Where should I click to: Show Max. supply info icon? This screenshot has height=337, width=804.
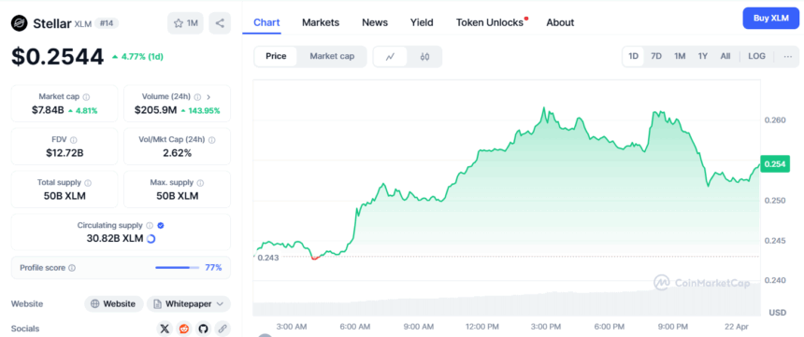pyautogui.click(x=200, y=183)
